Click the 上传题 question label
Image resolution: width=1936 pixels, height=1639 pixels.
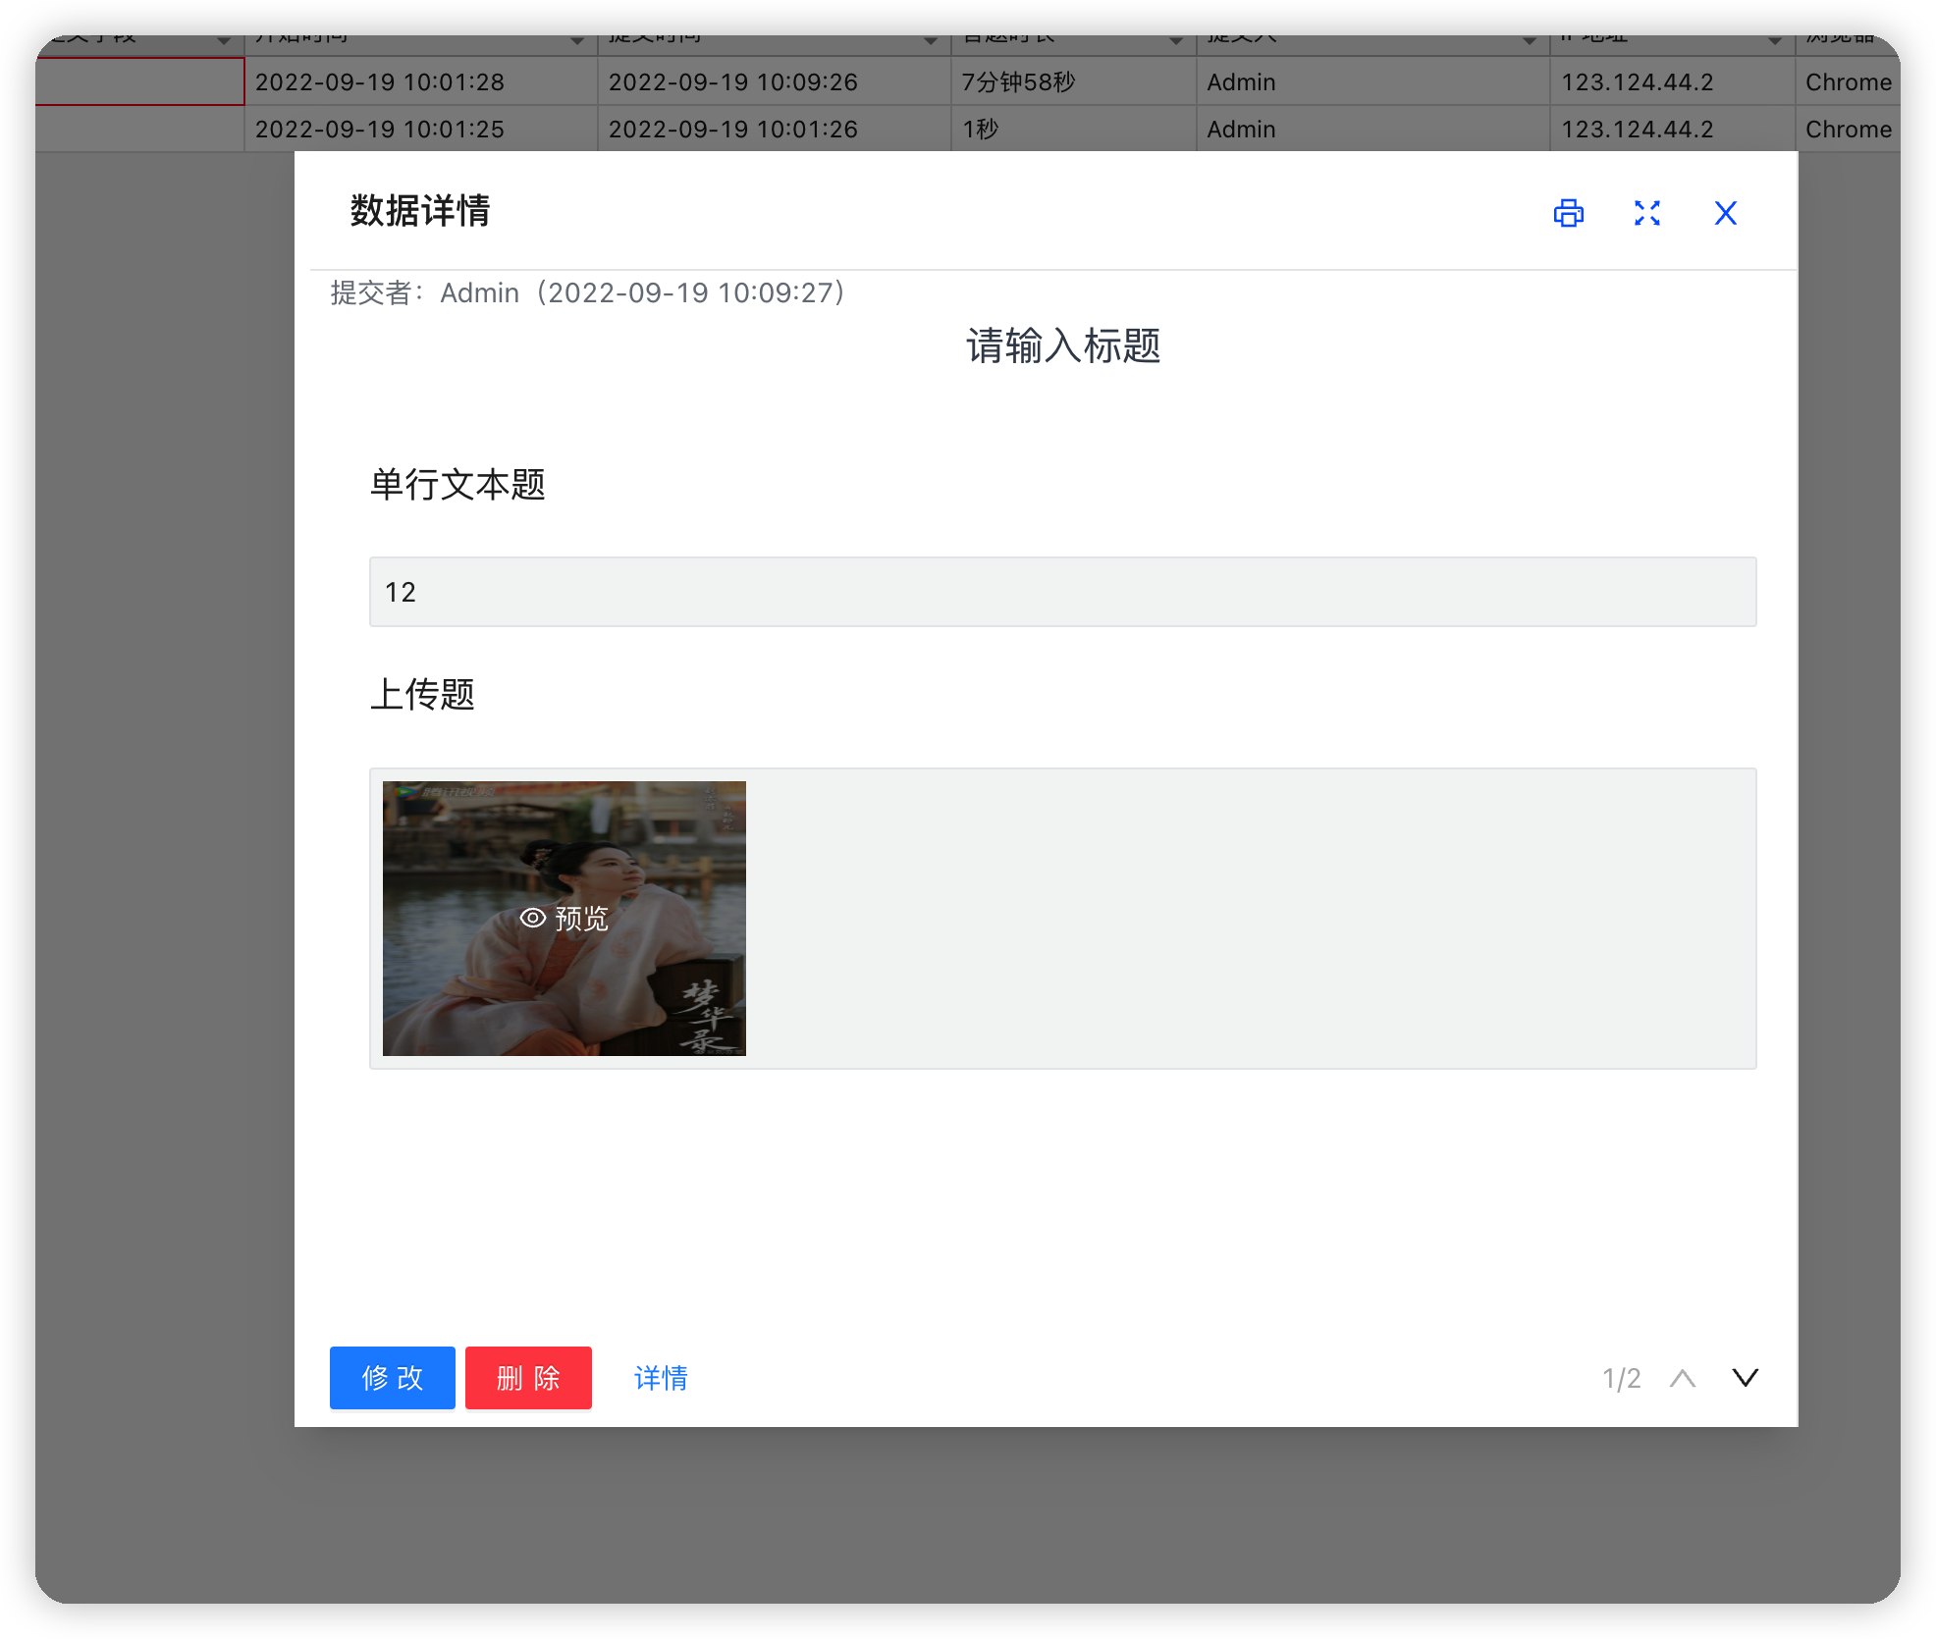422,694
